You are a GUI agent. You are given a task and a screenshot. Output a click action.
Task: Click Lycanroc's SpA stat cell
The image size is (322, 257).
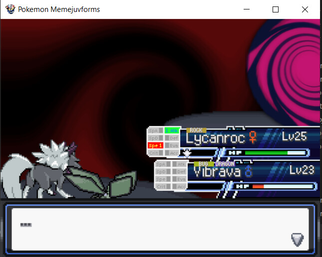155,130
